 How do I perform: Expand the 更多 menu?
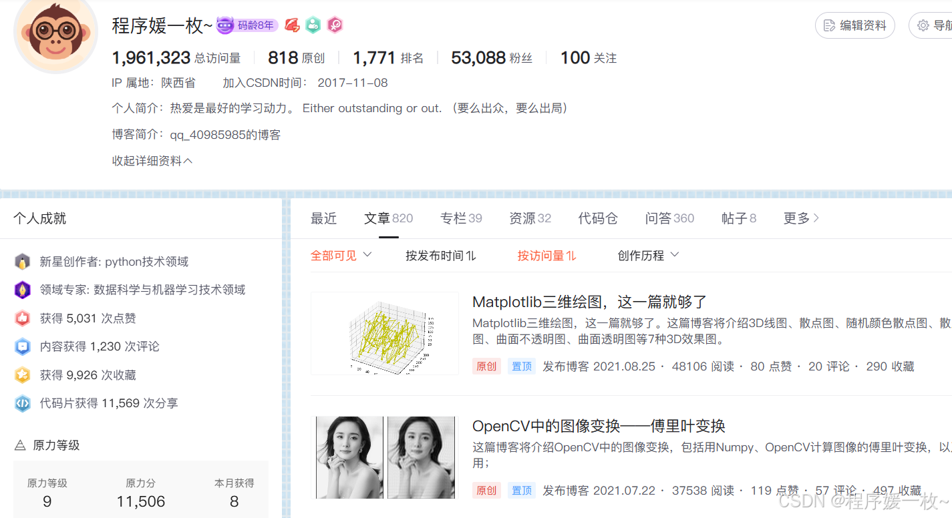[800, 218]
